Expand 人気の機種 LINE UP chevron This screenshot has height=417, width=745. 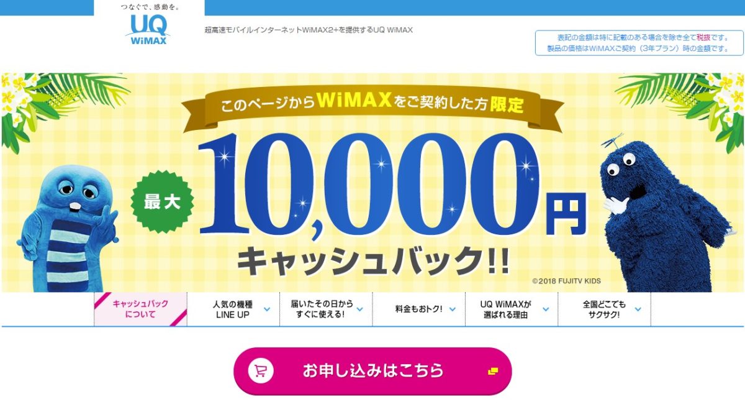pyautogui.click(x=266, y=309)
